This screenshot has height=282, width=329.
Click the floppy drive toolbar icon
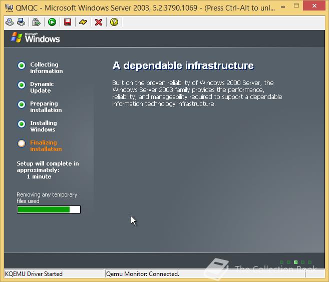click(x=21, y=22)
